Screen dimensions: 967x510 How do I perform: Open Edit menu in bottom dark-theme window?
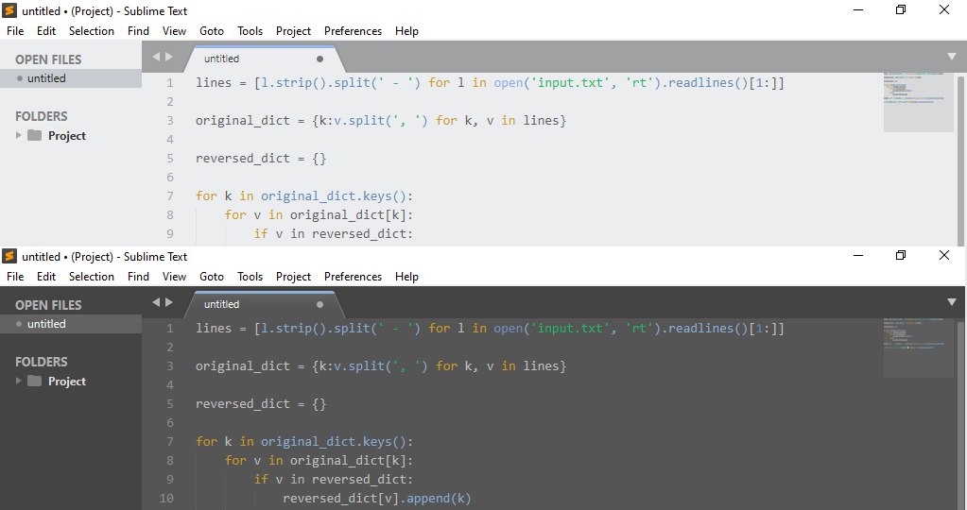pyautogui.click(x=46, y=277)
